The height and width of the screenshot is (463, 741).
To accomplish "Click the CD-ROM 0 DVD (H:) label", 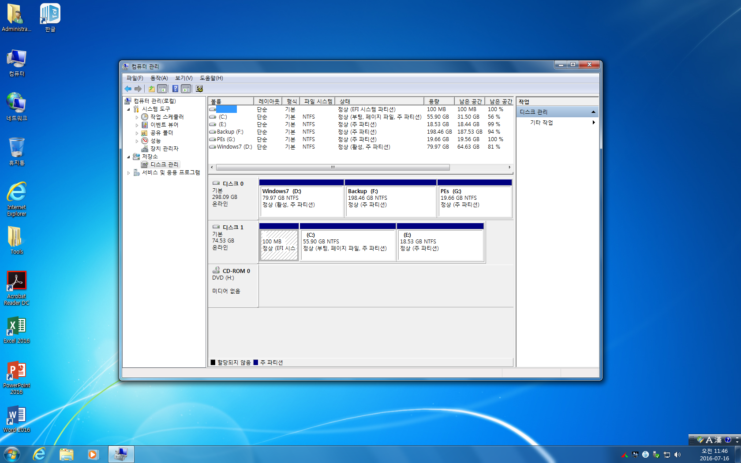I will (x=233, y=286).
